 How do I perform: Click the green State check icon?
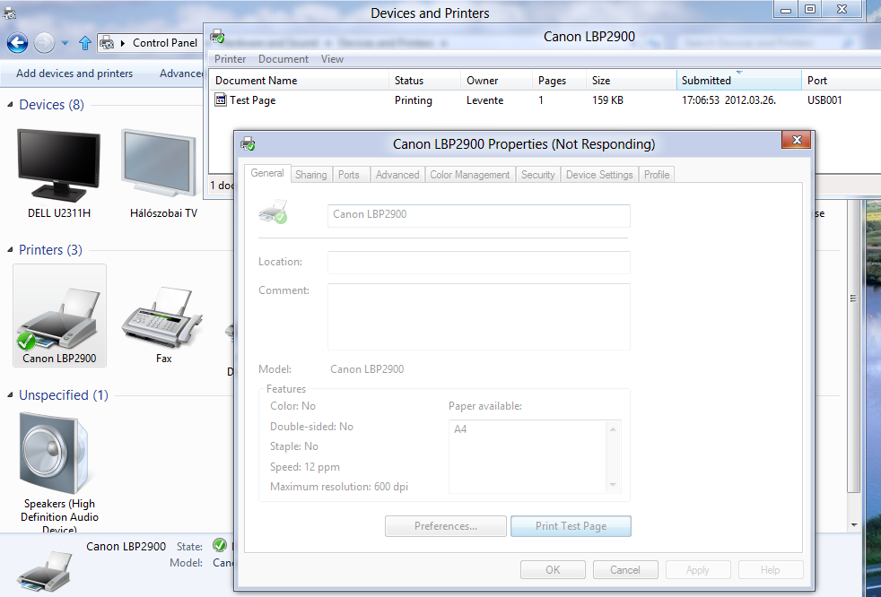(220, 545)
